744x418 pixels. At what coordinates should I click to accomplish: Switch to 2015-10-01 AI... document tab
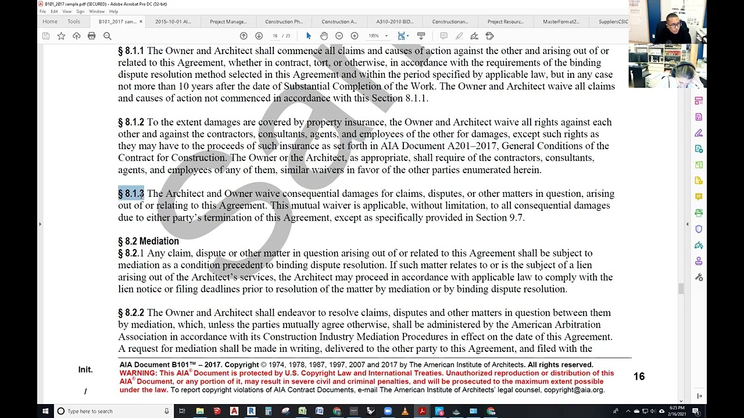click(x=173, y=21)
